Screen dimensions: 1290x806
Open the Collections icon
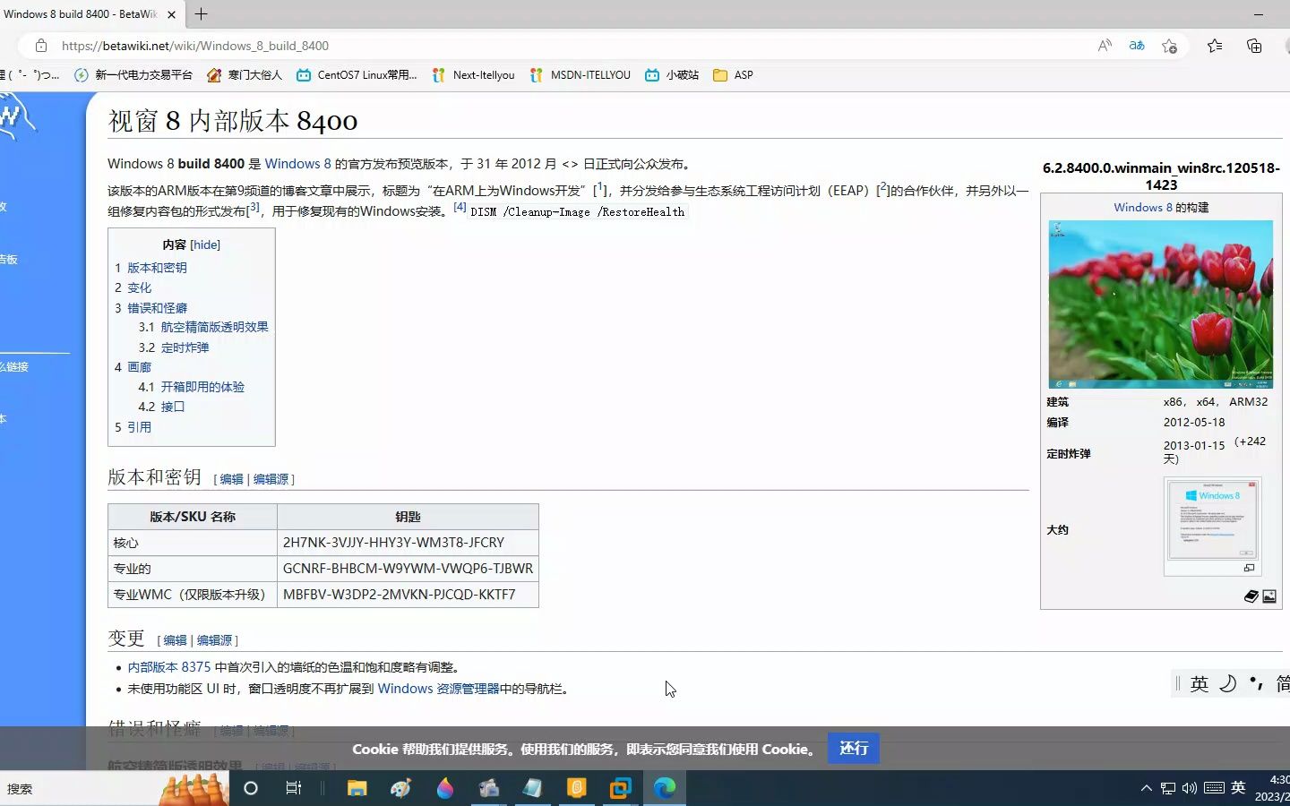[1254, 46]
